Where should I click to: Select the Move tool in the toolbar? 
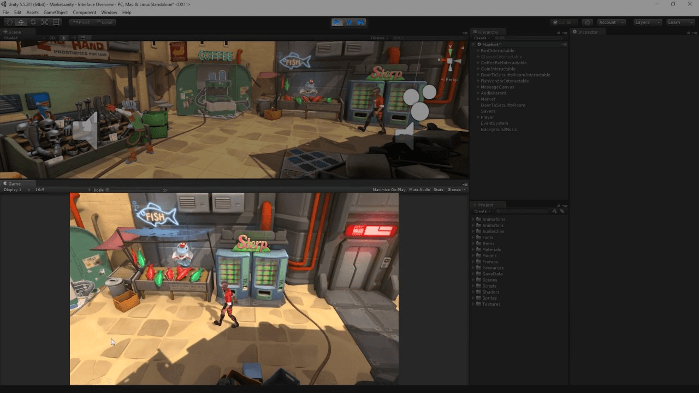21,22
